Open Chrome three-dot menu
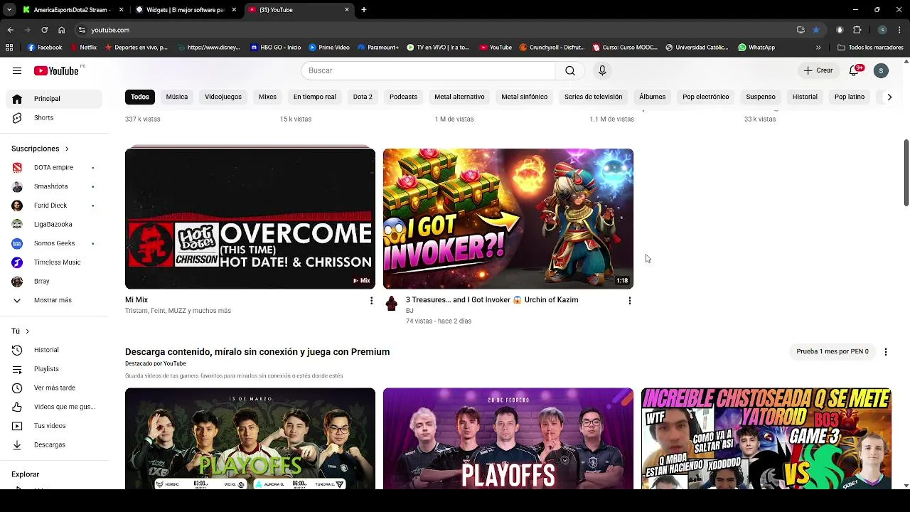The height and width of the screenshot is (512, 910). 899,30
